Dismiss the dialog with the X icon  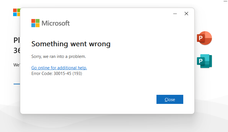[186, 14]
